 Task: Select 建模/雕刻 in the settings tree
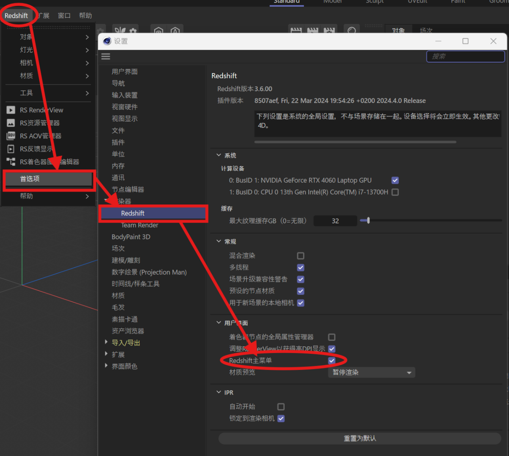coord(126,261)
